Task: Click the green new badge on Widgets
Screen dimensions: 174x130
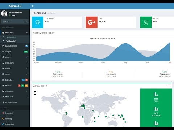Action: (26, 52)
